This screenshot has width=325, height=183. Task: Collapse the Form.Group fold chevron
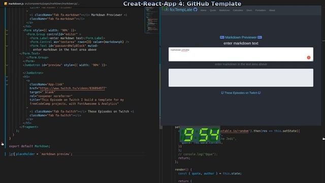coord(7,34)
